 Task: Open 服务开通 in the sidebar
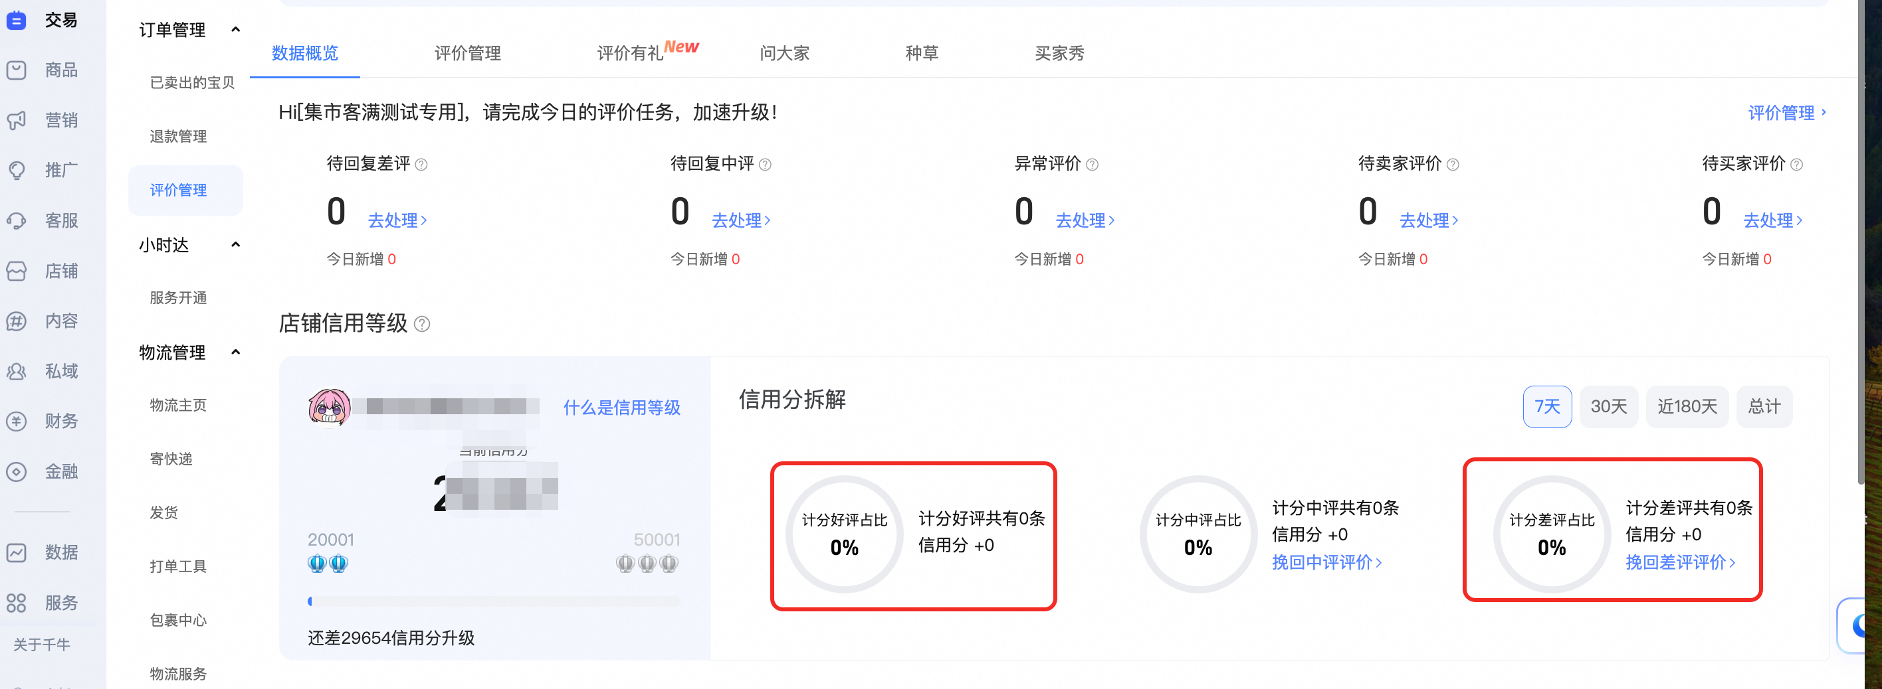178,298
